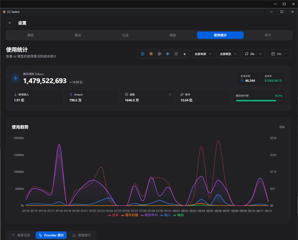298x240 pixels.
Task: Click the info icon in the 创建 card
Action: pos(170,95)
